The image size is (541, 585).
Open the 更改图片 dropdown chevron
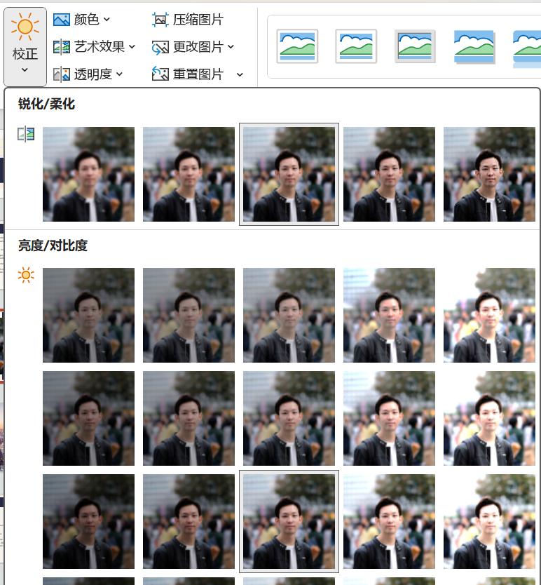click(x=231, y=47)
